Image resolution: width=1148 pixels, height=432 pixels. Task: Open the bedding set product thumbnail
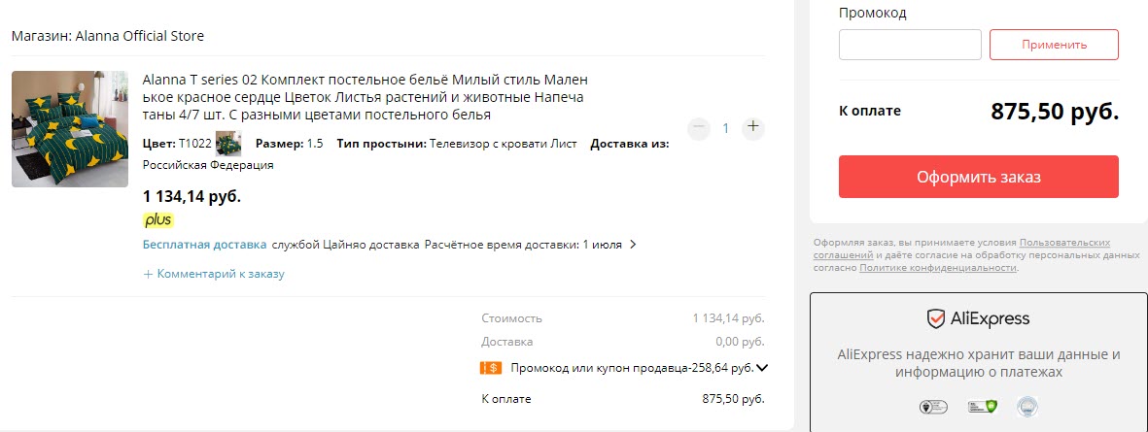(x=70, y=128)
